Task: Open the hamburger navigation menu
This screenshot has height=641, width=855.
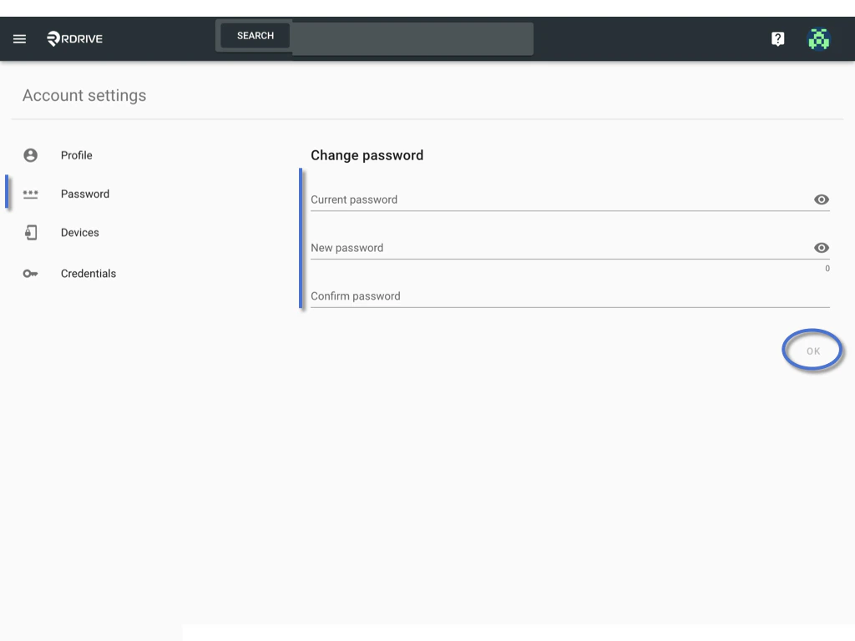Action: point(19,38)
